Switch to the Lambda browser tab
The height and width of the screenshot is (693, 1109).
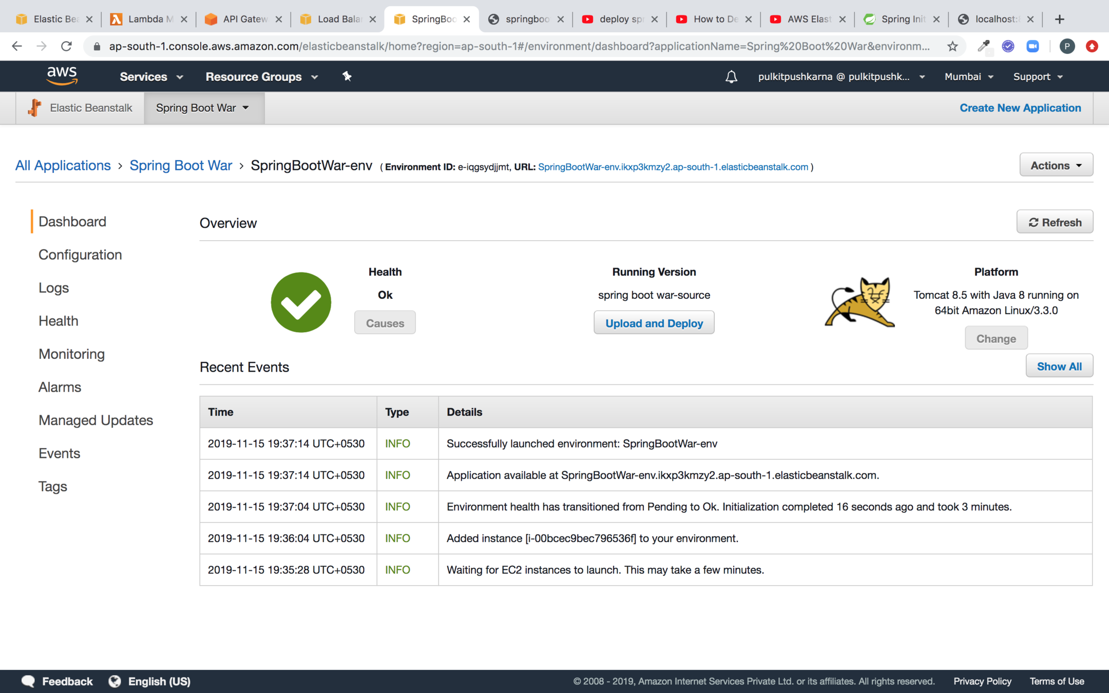pyautogui.click(x=146, y=19)
